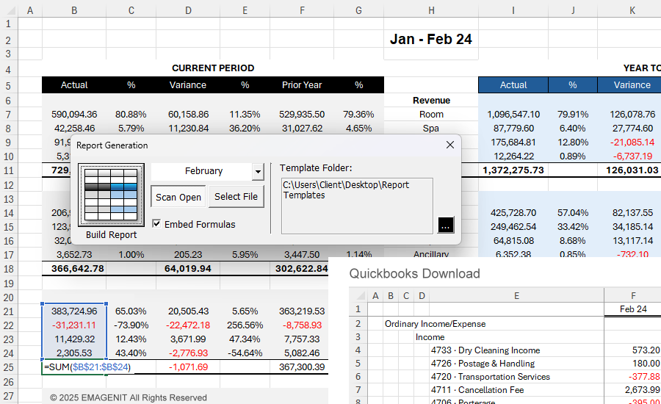Select row 25 header
The height and width of the screenshot is (404, 661).
(x=8, y=367)
